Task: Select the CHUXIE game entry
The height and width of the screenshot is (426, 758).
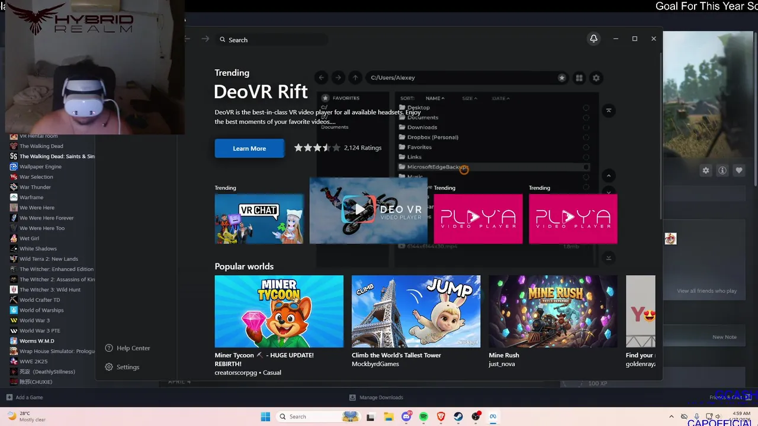Action: click(36, 382)
